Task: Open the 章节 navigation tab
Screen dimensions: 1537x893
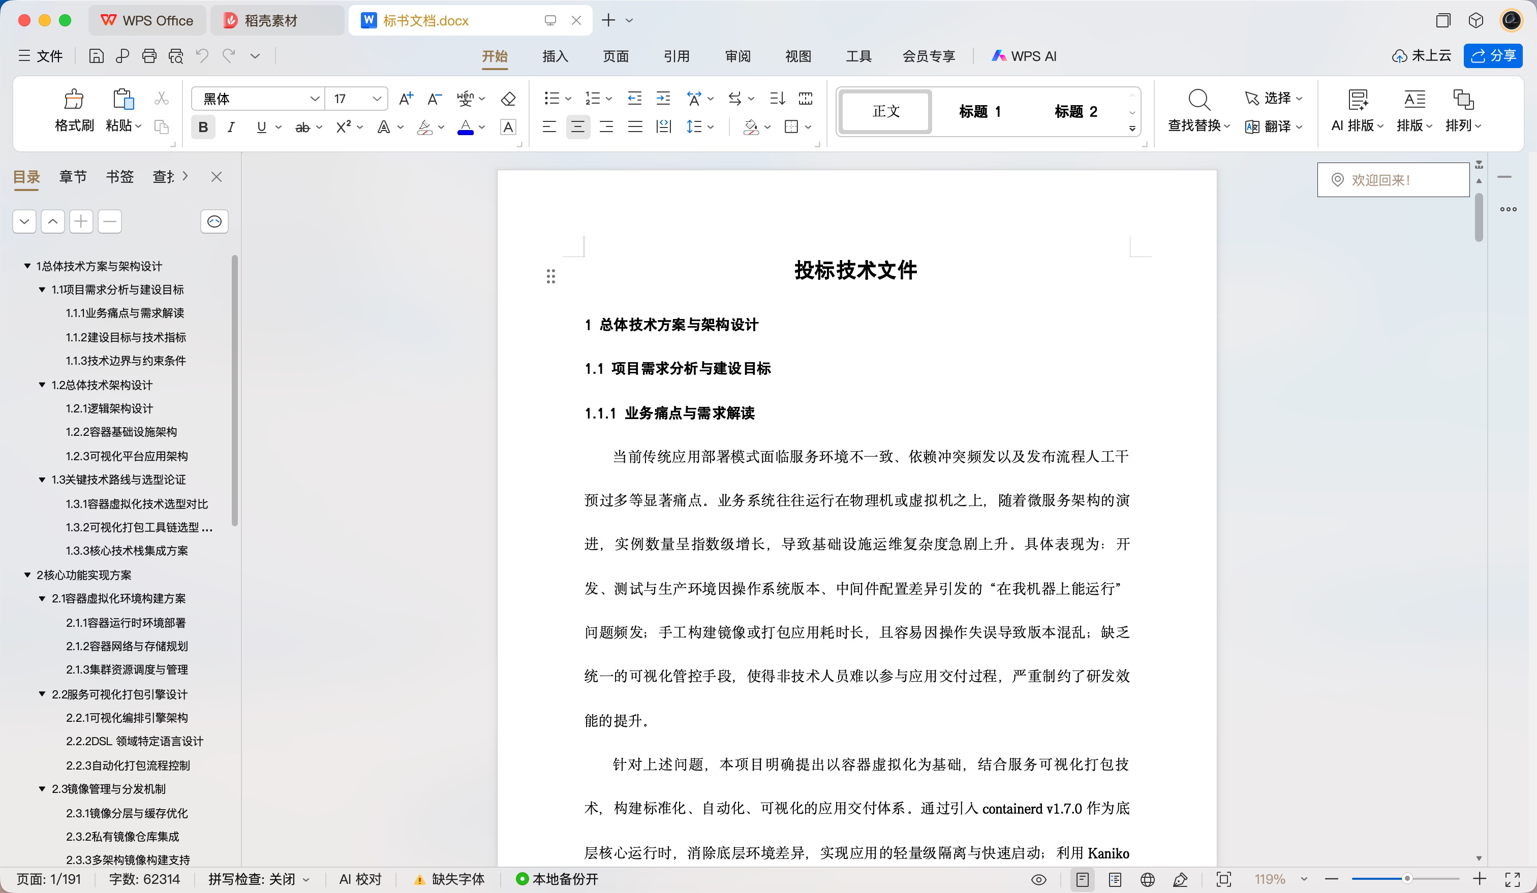Action: tap(73, 177)
